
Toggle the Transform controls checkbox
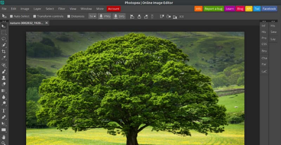tap(34, 16)
